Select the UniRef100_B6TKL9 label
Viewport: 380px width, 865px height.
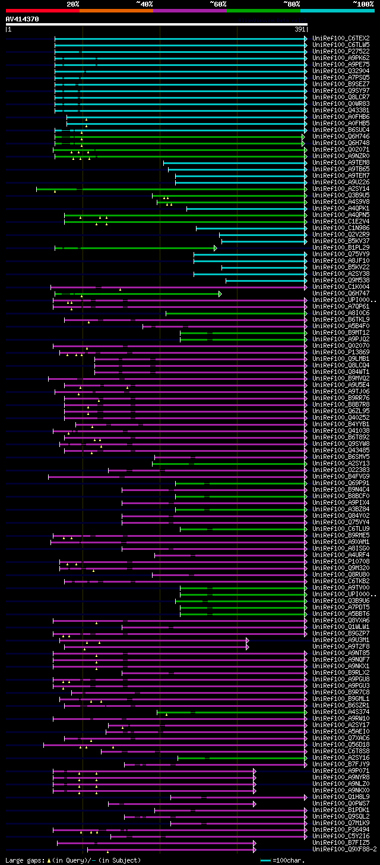[x=341, y=319]
